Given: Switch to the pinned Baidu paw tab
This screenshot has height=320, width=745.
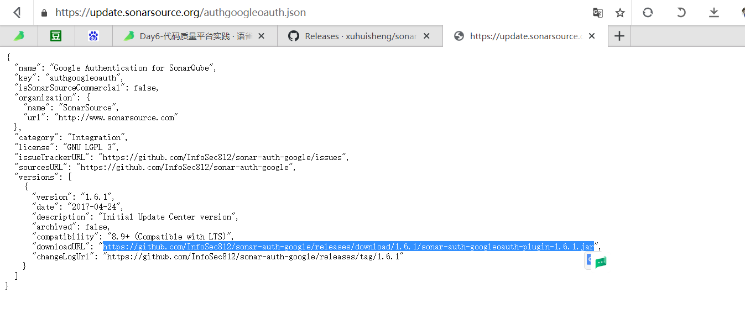Looking at the screenshot, I should (93, 36).
